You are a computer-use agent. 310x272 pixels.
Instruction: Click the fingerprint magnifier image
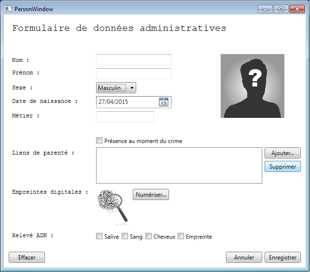(113, 205)
